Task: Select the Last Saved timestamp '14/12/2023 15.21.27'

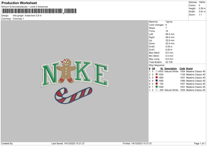Action: click(x=74, y=144)
